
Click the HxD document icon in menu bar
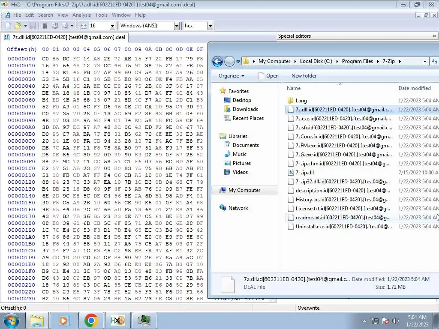(x=7, y=15)
